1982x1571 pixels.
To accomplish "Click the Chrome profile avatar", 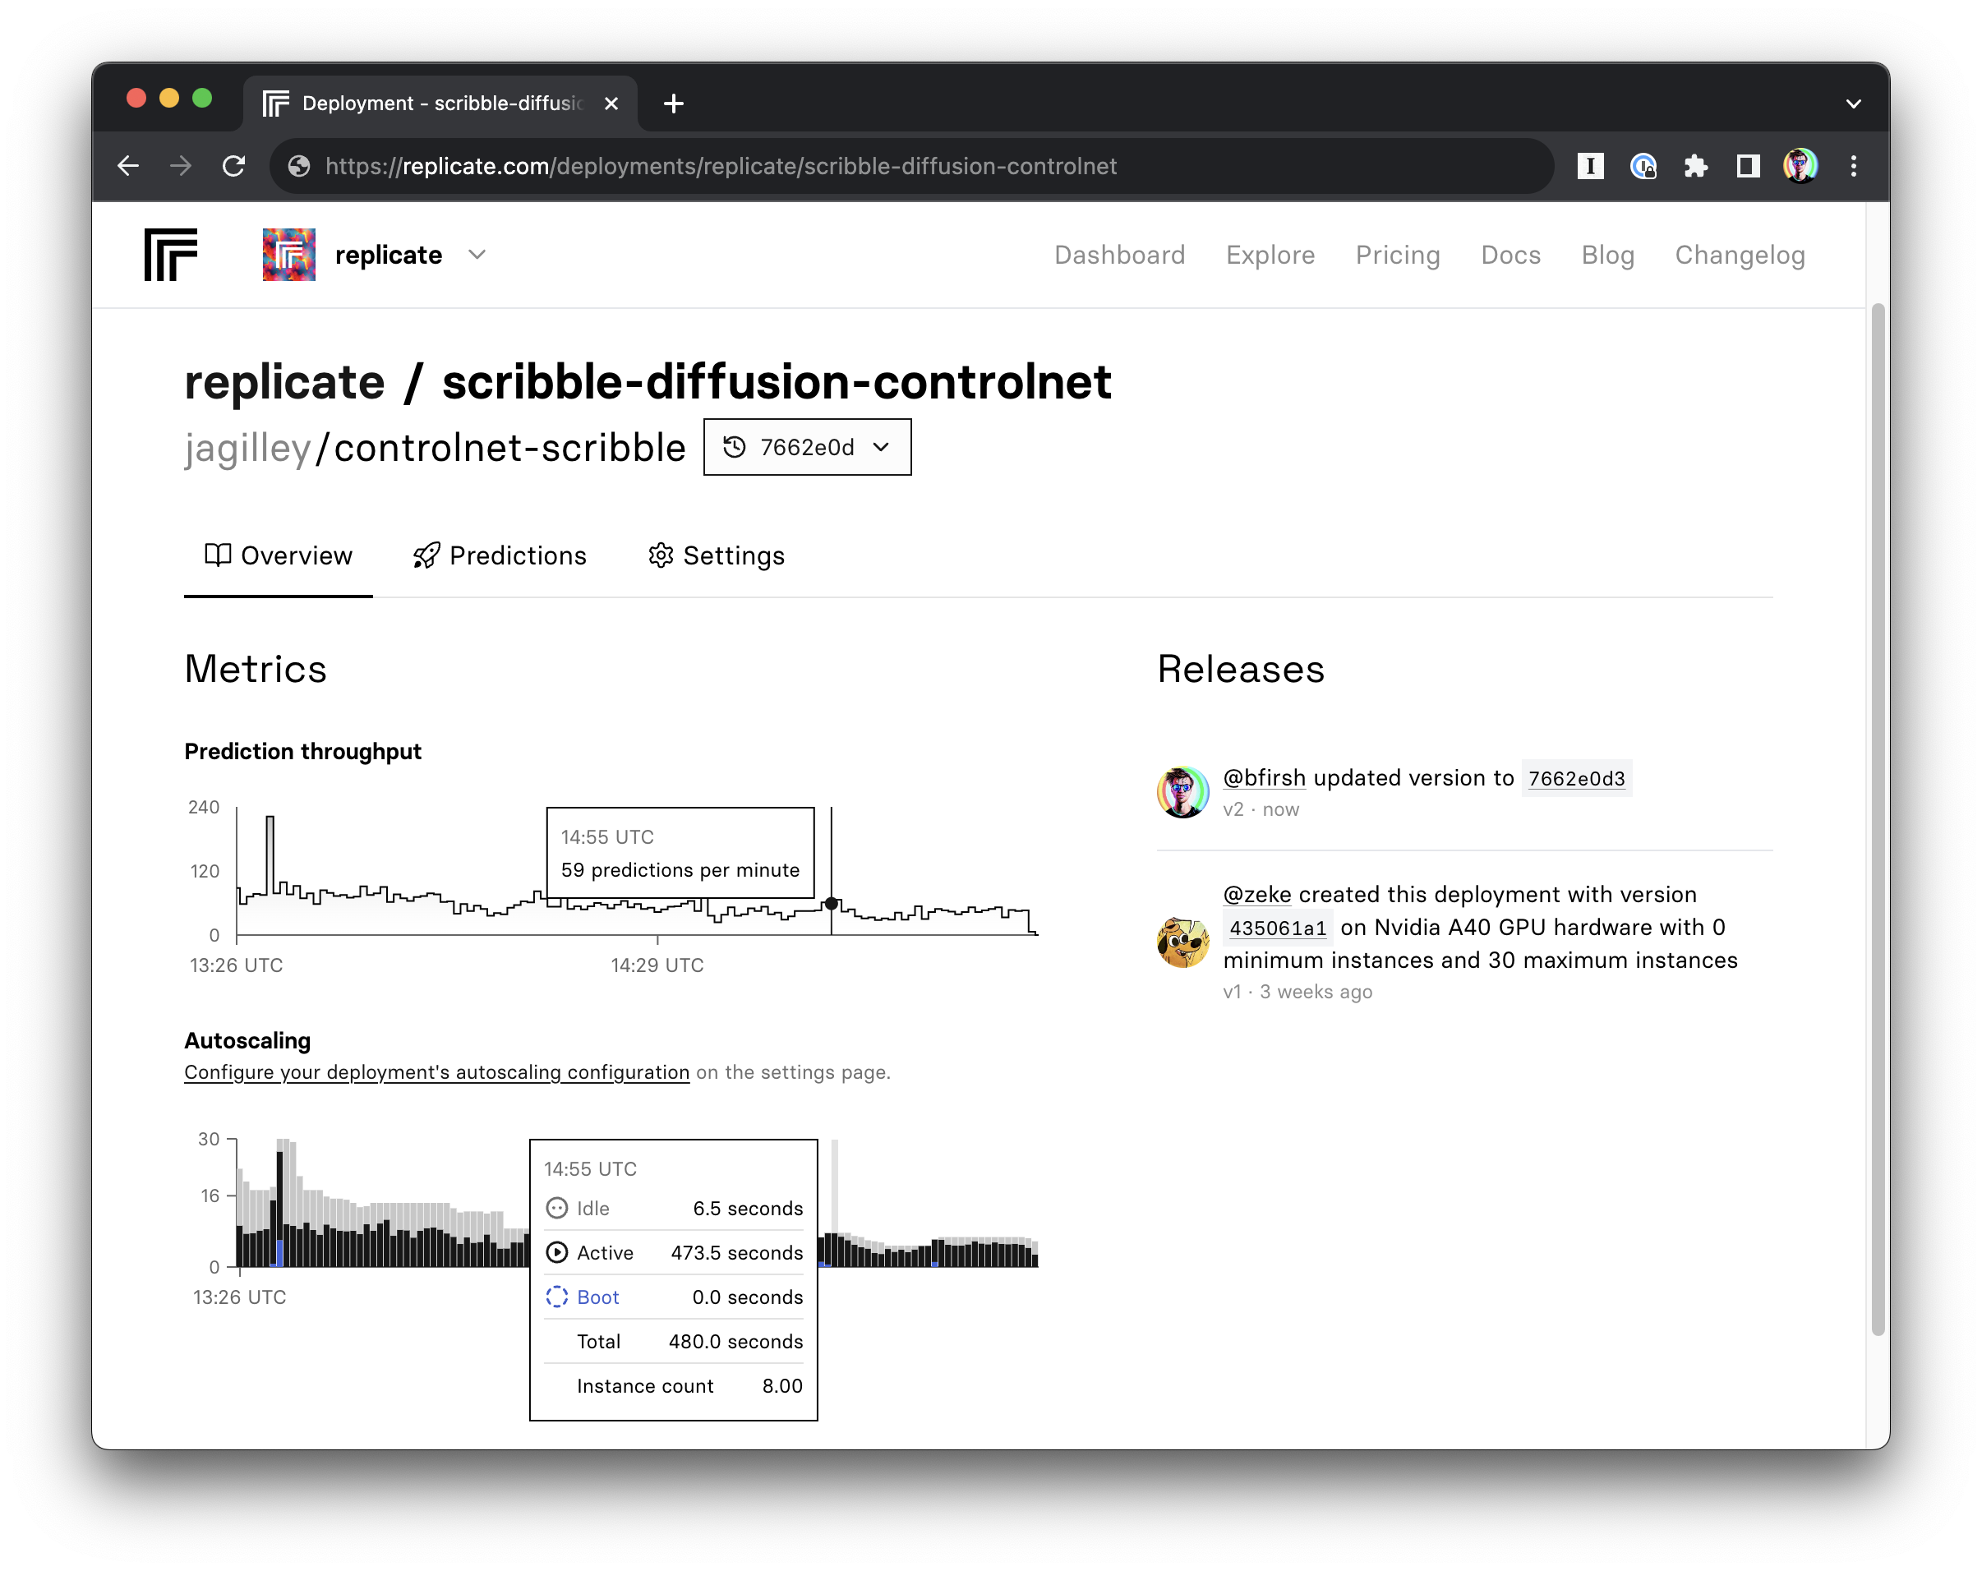I will (1800, 165).
